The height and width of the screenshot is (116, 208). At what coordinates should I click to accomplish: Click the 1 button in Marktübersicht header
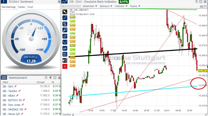46,77
